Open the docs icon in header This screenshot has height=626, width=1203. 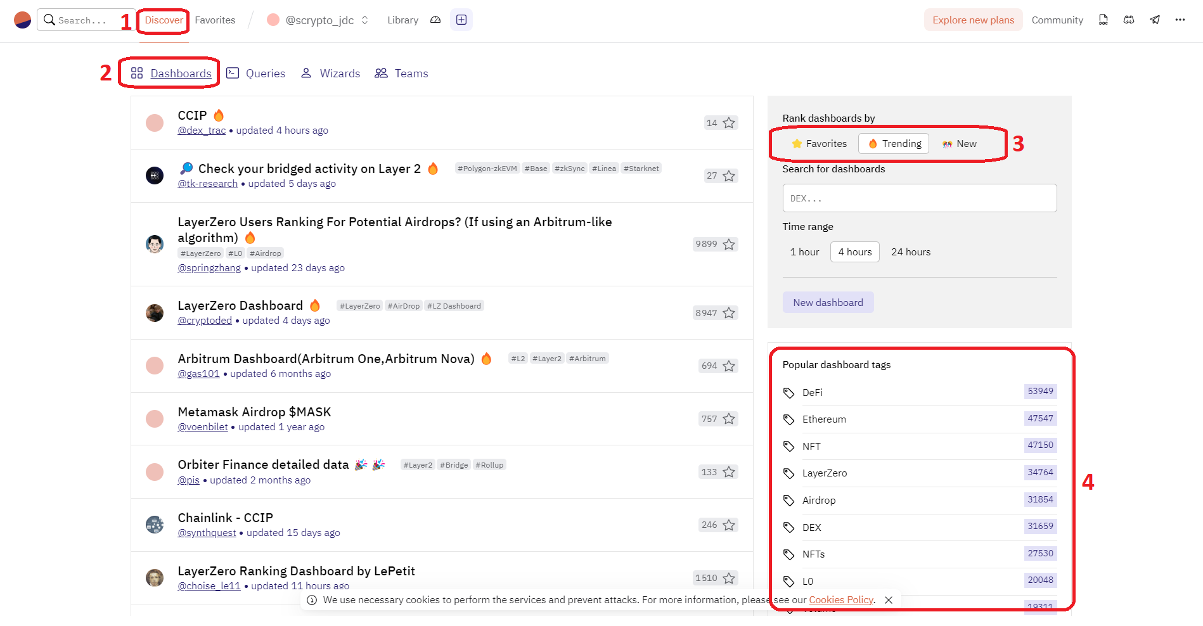pos(1103,20)
